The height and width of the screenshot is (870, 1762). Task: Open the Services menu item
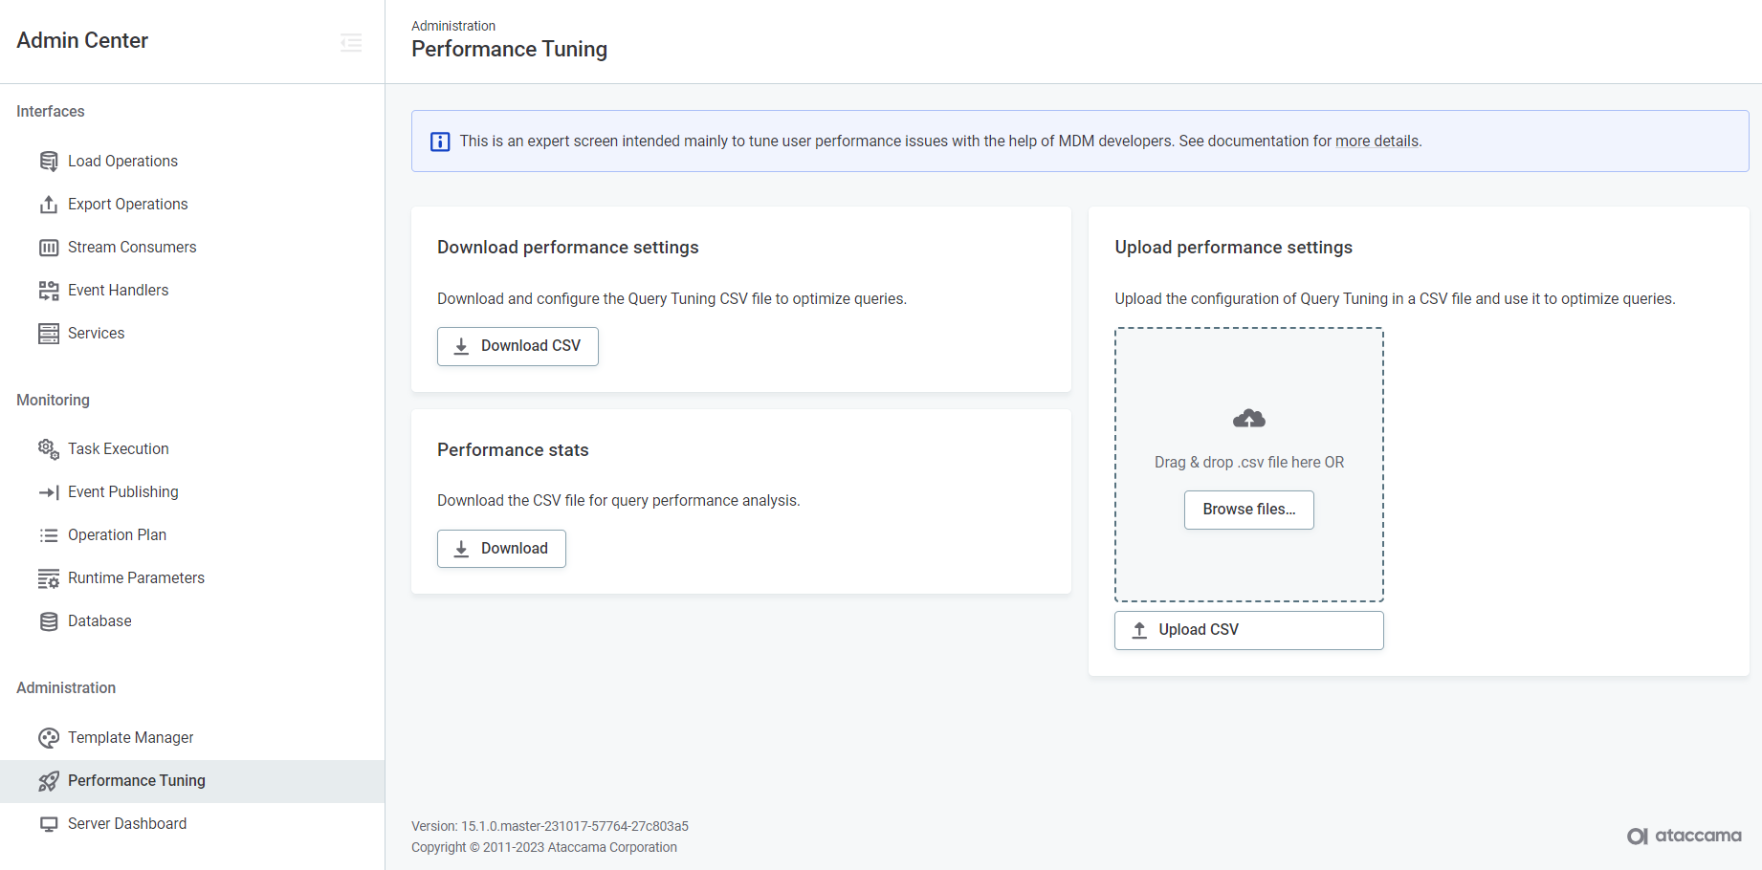tap(96, 334)
